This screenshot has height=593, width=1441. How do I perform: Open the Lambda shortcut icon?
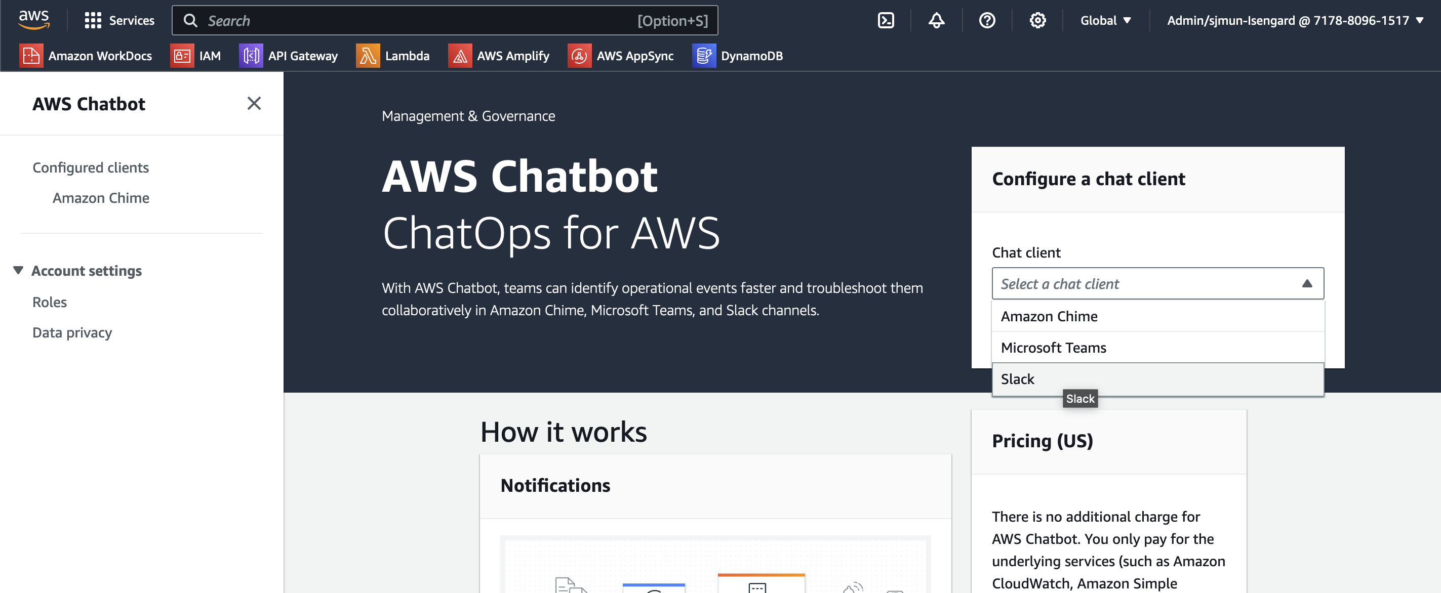click(x=368, y=56)
